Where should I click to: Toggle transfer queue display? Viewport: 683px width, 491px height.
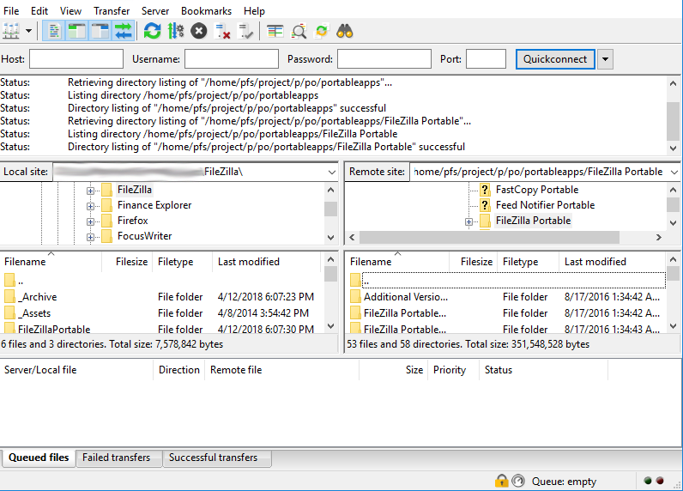(124, 32)
